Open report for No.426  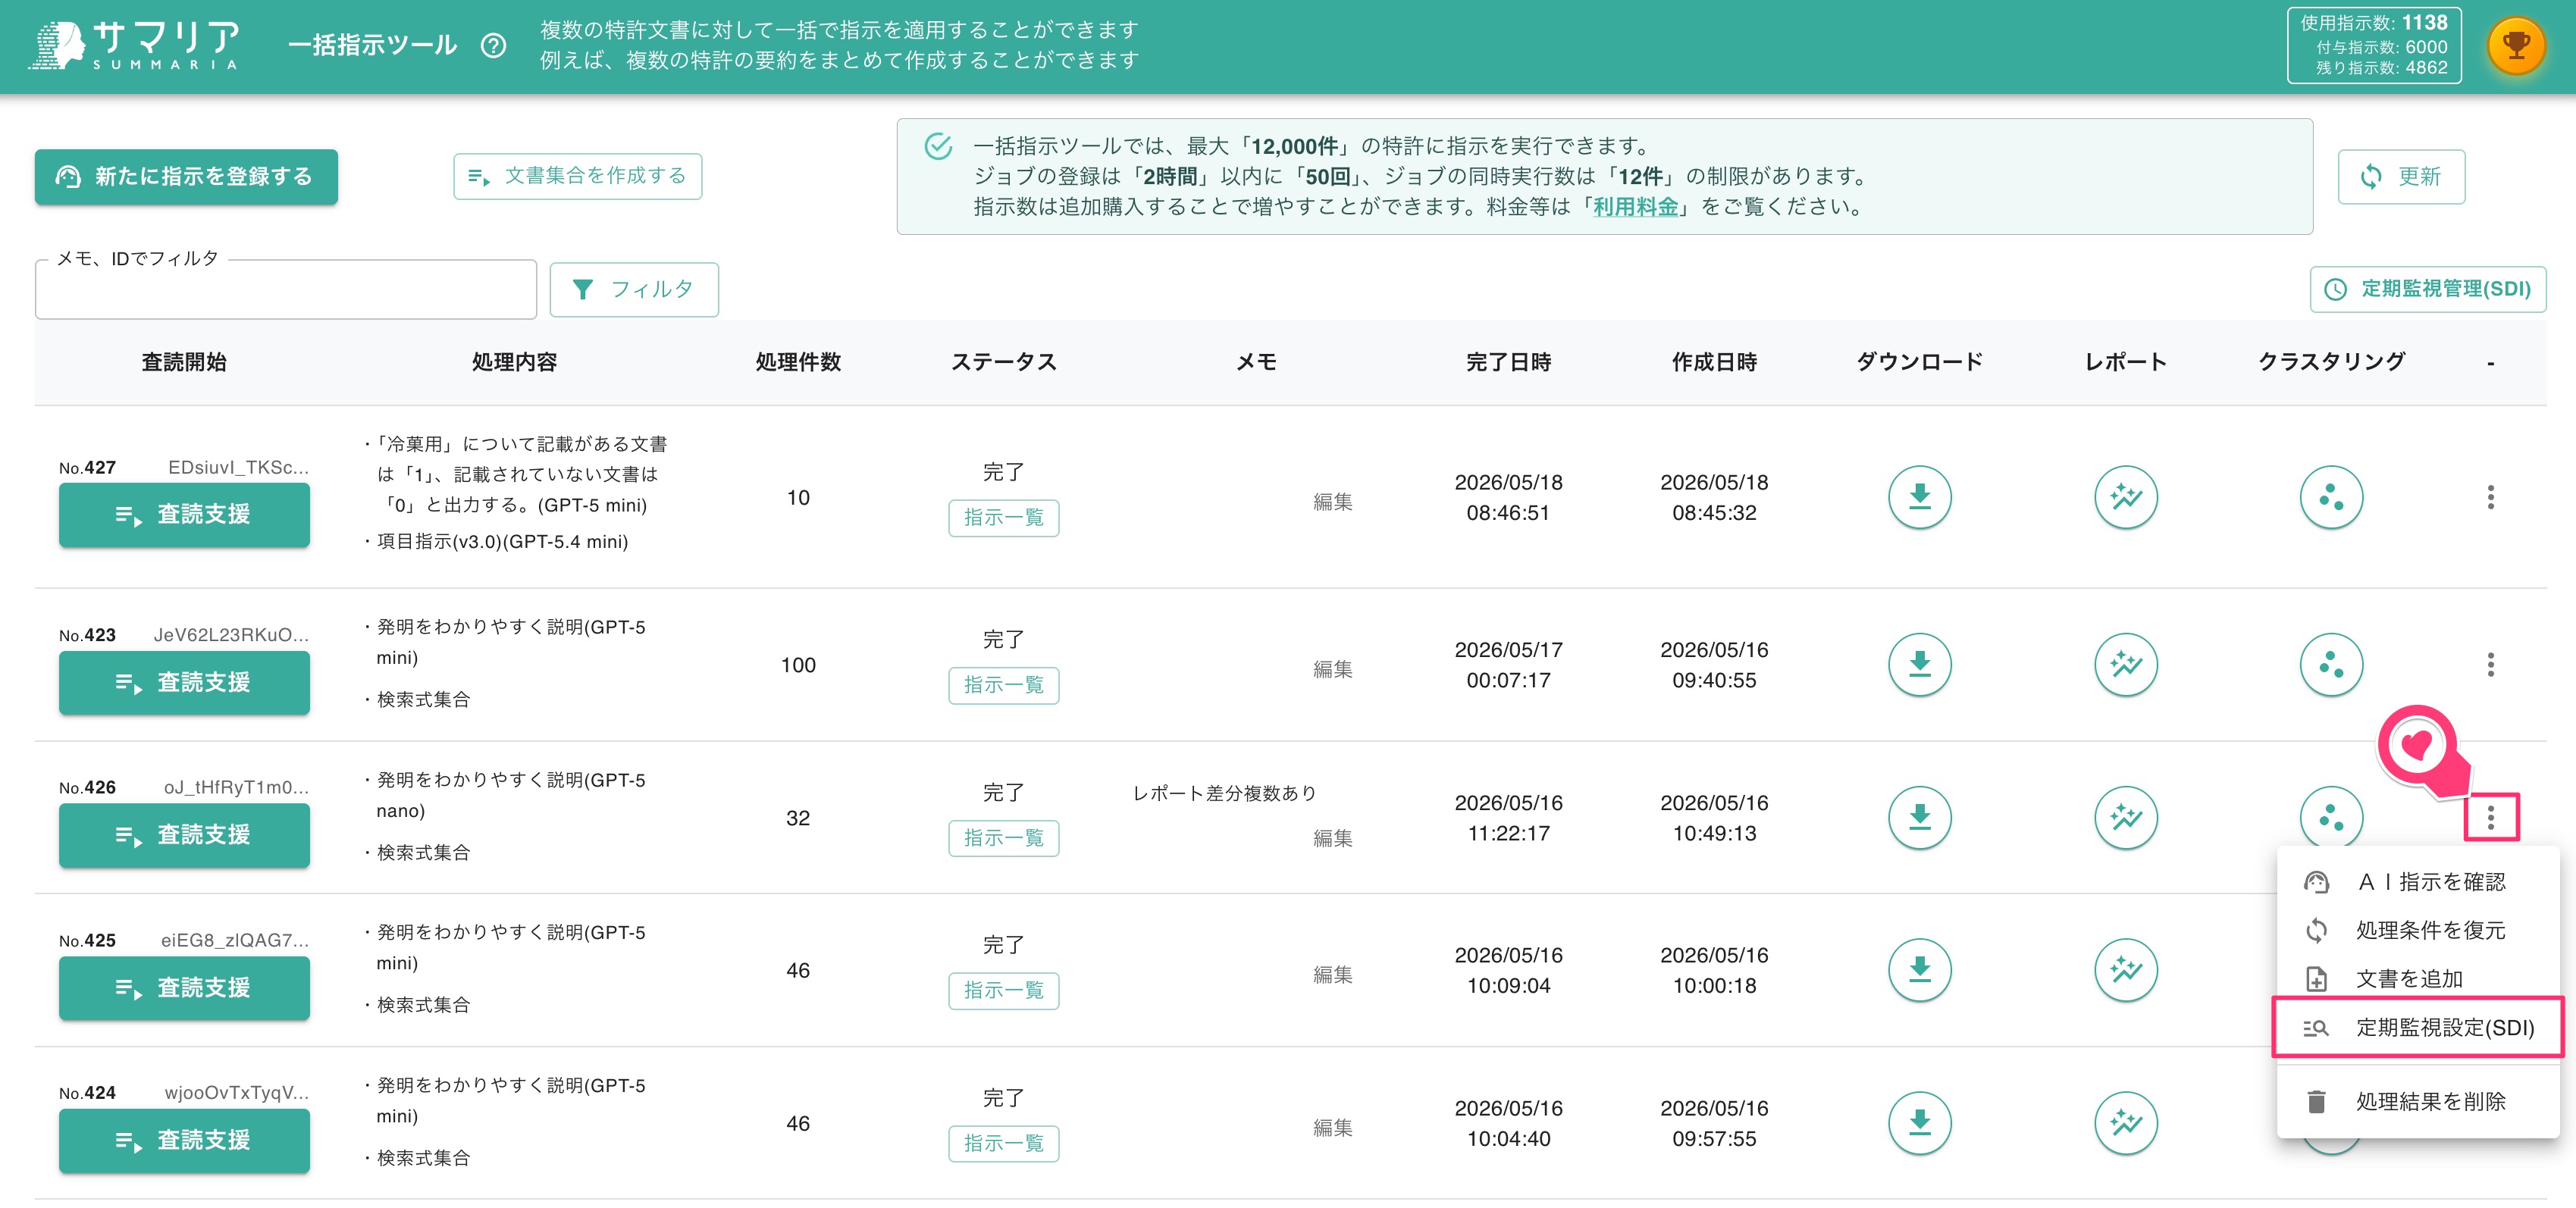(x=2125, y=818)
